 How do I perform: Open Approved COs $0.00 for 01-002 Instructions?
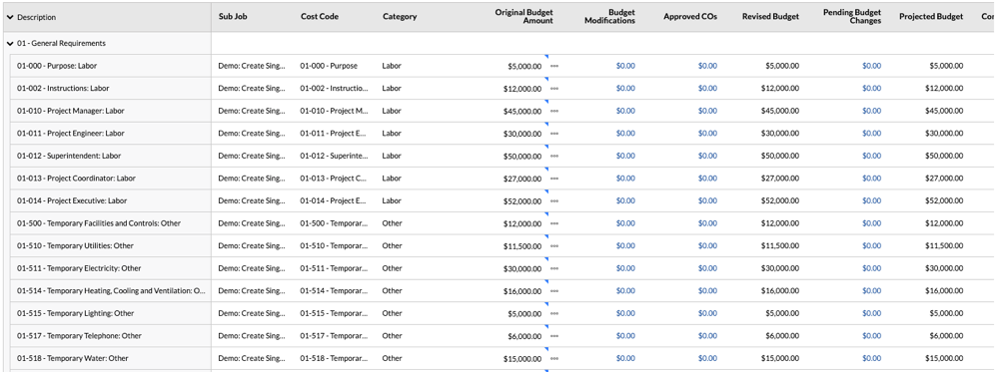[x=707, y=89]
